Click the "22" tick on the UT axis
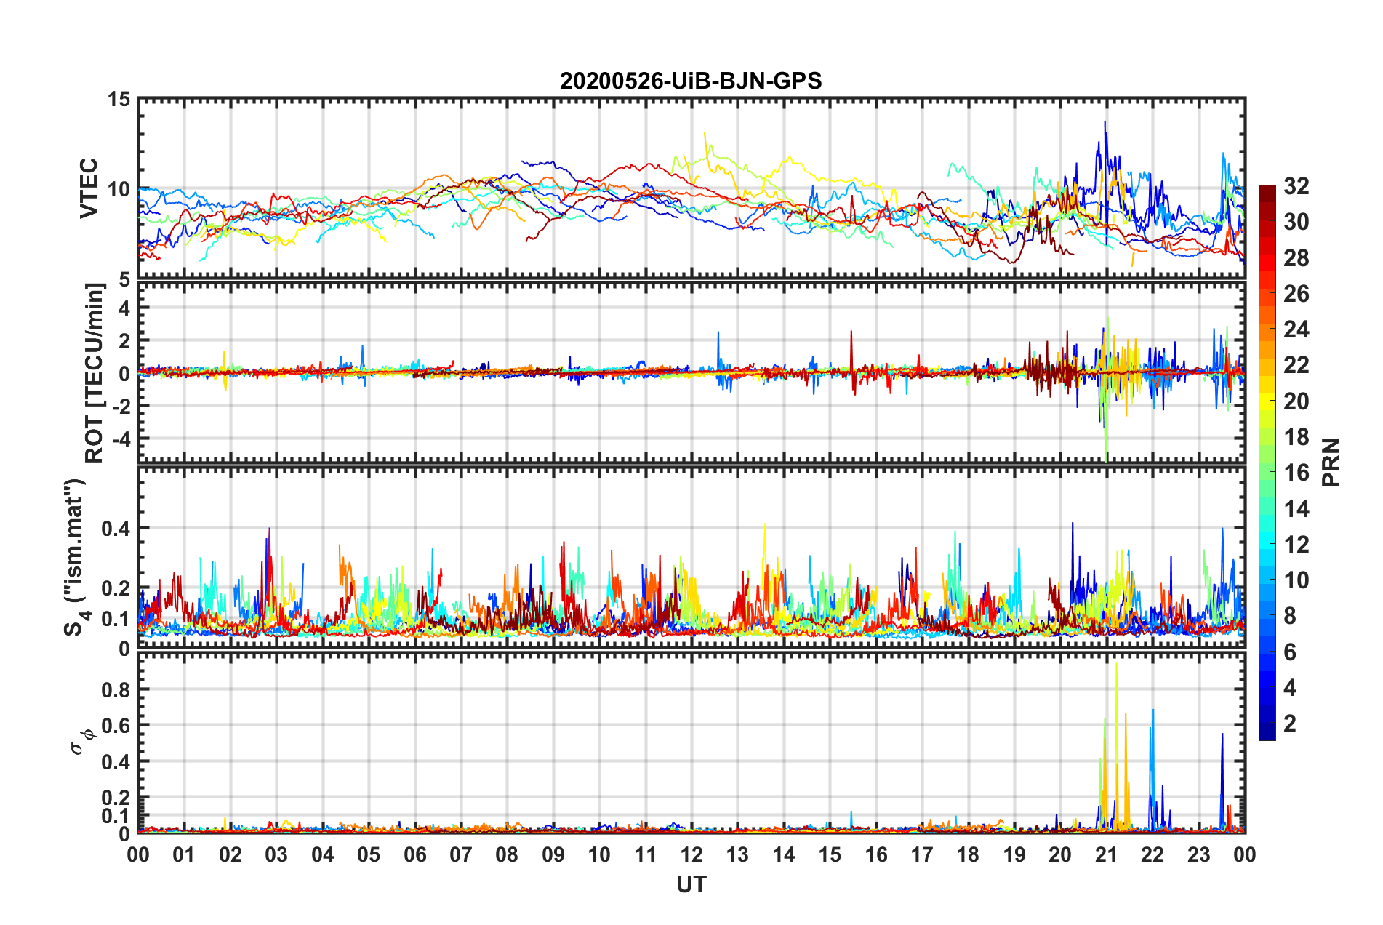 click(x=1152, y=854)
